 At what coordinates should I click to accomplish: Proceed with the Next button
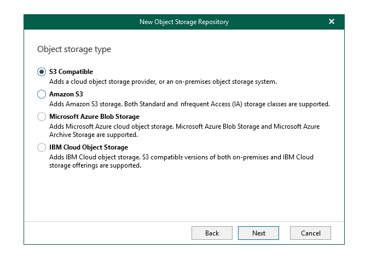pos(258,233)
